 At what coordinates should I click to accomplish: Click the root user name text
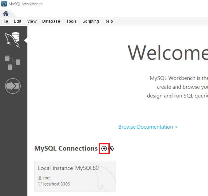coord(47,178)
